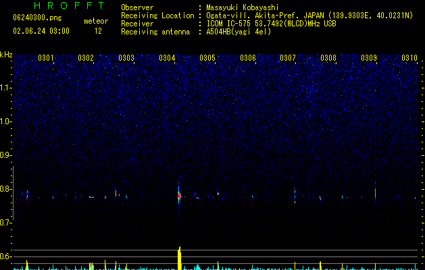Click the Ogata-vill. Akita-Pref. JAPAN location text

point(309,16)
